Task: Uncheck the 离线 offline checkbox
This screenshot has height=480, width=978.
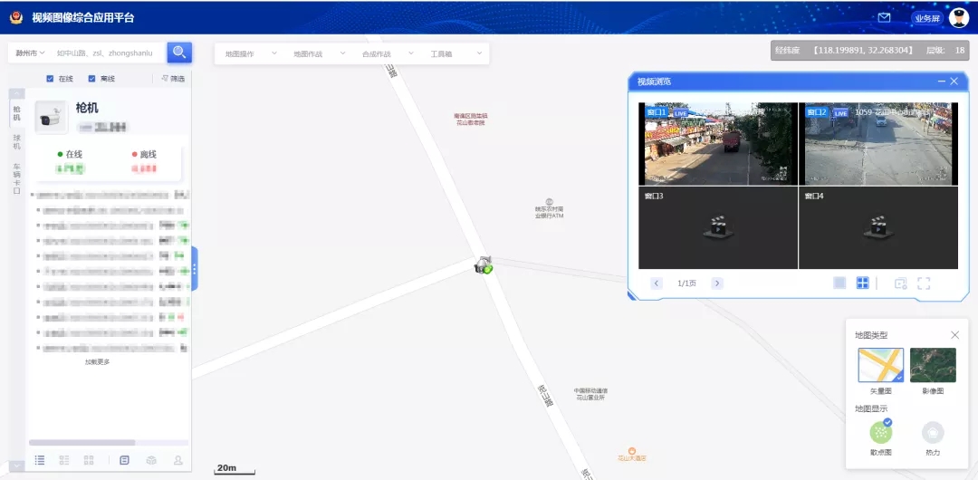Action: click(91, 79)
